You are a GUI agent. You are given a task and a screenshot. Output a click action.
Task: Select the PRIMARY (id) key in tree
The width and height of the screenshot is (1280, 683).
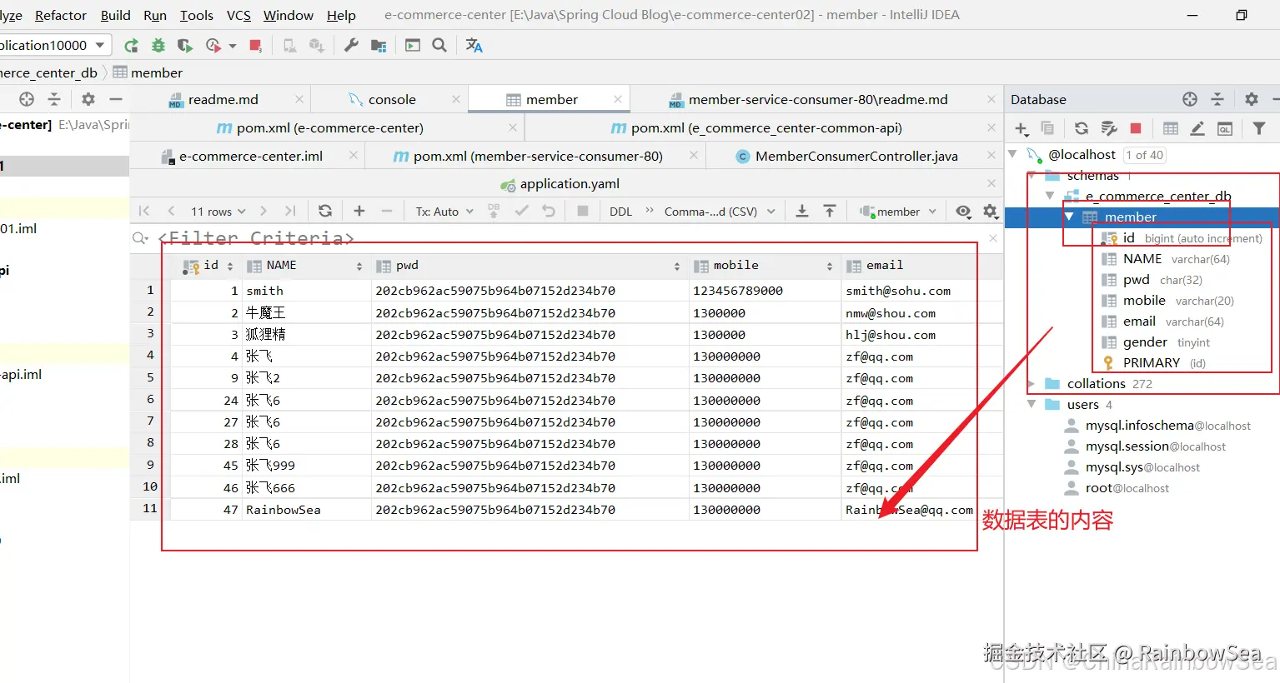pos(1154,363)
